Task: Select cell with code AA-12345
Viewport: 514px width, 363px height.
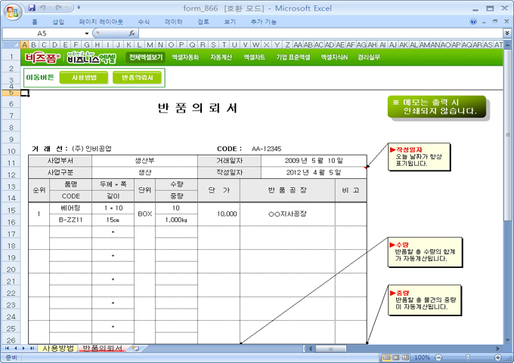Action: [266, 149]
